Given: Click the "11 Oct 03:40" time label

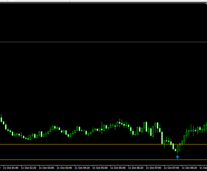Looking at the screenshot, I should (x=64, y=168).
